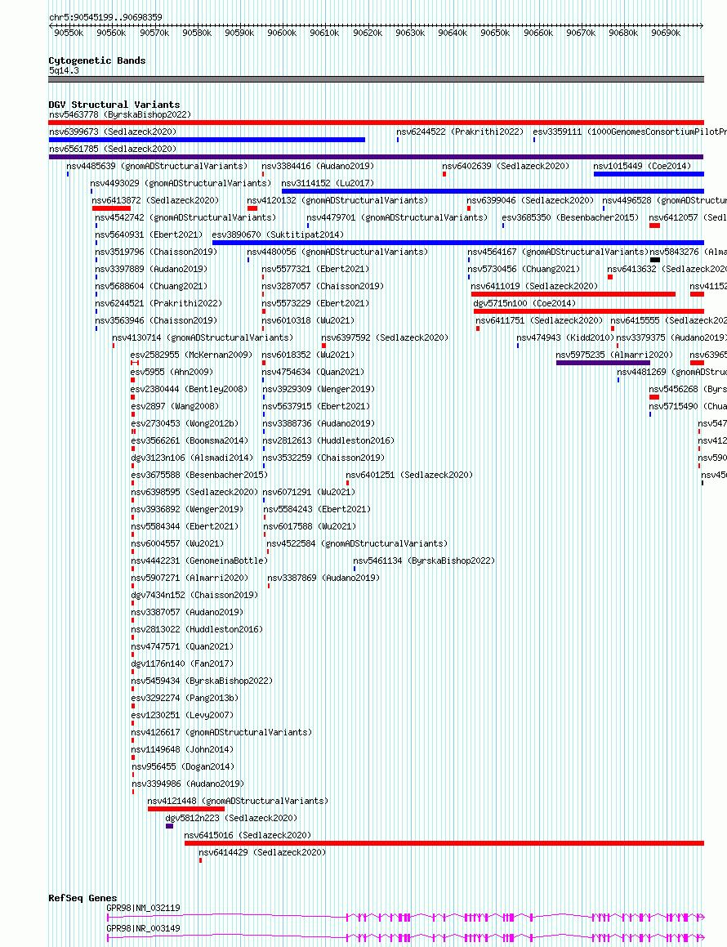Click nsv5843276 black variant block
Viewport: 727px width, 947px height.
pos(654,260)
